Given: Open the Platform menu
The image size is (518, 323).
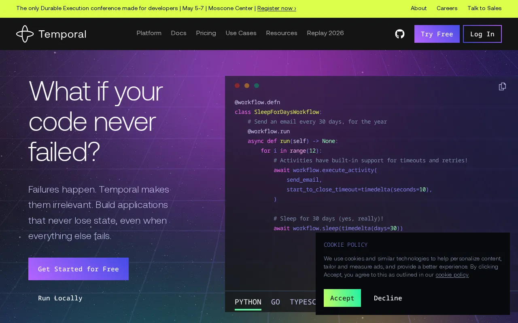Looking at the screenshot, I should point(149,33).
